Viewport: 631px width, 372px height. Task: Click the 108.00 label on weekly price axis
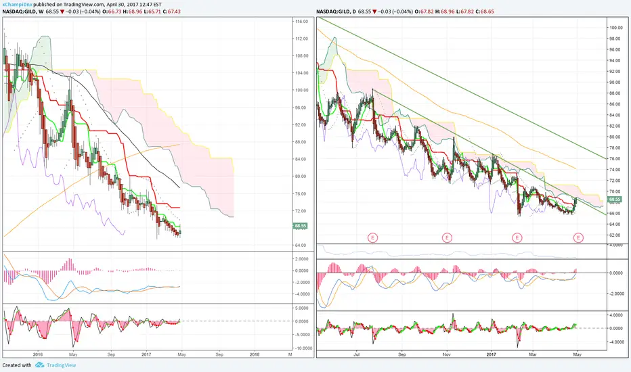(x=301, y=56)
